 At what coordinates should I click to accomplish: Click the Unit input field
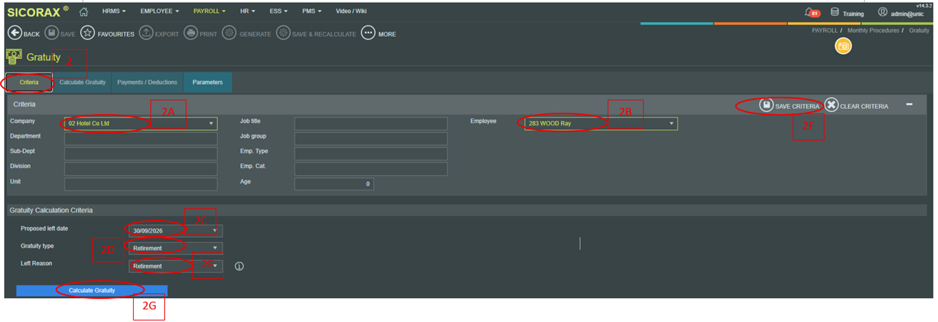click(x=141, y=184)
